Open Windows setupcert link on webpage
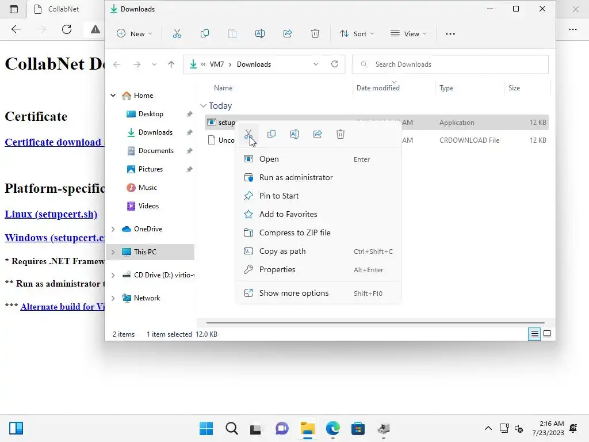 click(55, 238)
